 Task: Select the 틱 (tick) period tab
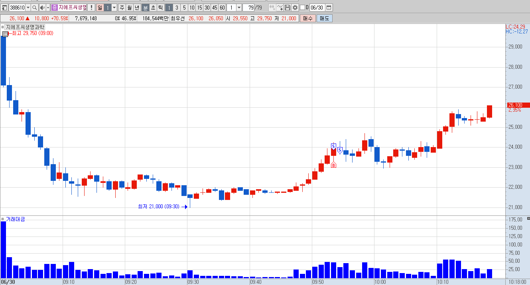click(160, 8)
